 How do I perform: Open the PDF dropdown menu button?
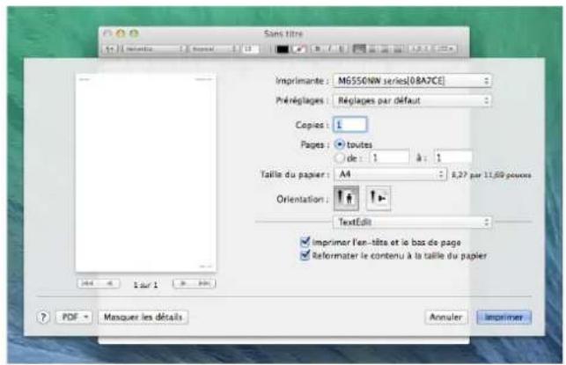point(74,317)
